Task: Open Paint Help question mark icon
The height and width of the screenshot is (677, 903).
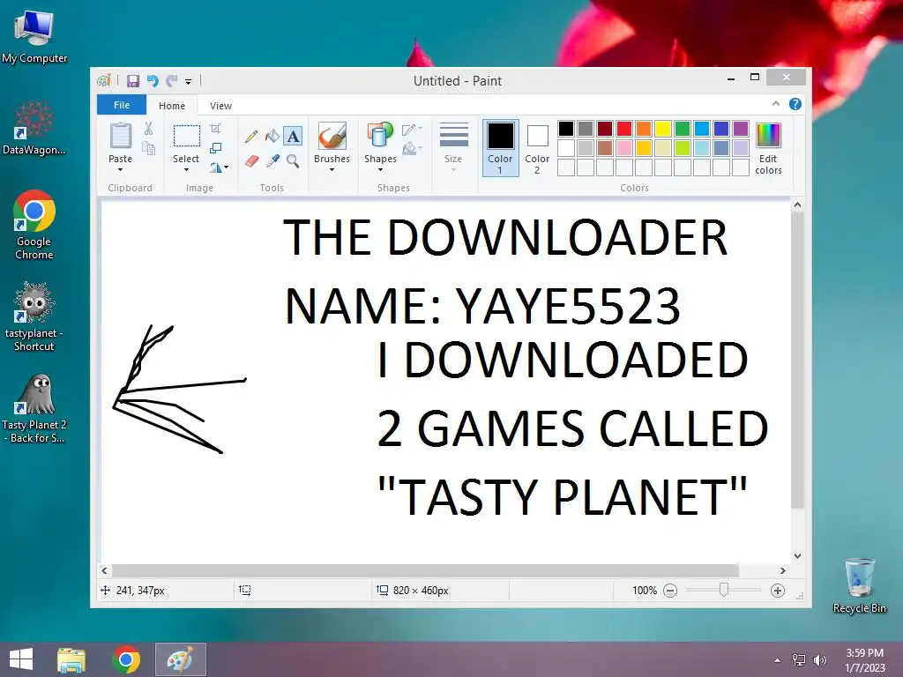Action: click(x=795, y=104)
